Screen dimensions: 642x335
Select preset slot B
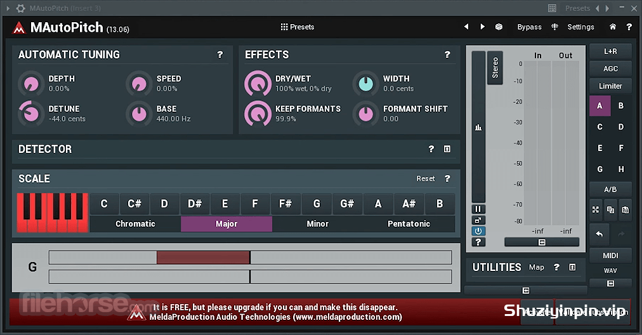pos(621,106)
